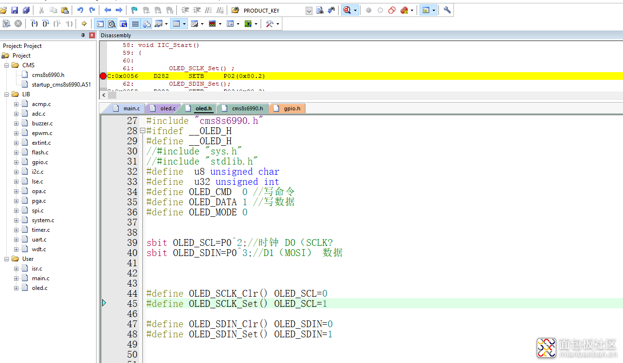Image resolution: width=623 pixels, height=363 pixels.
Task: Click the Save All icon
Action: (x=26, y=10)
